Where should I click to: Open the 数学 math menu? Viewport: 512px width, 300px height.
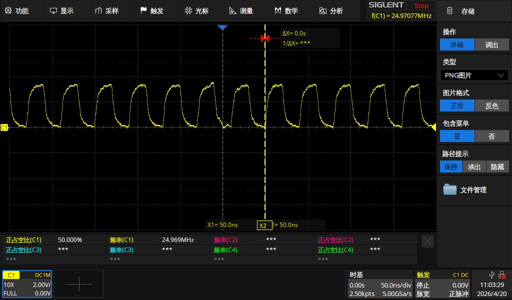pyautogui.click(x=286, y=11)
